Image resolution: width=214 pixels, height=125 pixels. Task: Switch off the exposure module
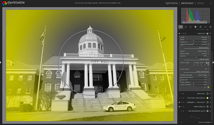[179, 34]
